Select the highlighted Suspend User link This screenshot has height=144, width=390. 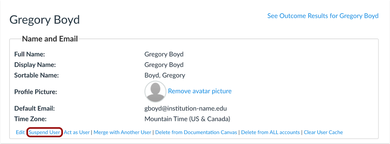tap(44, 132)
